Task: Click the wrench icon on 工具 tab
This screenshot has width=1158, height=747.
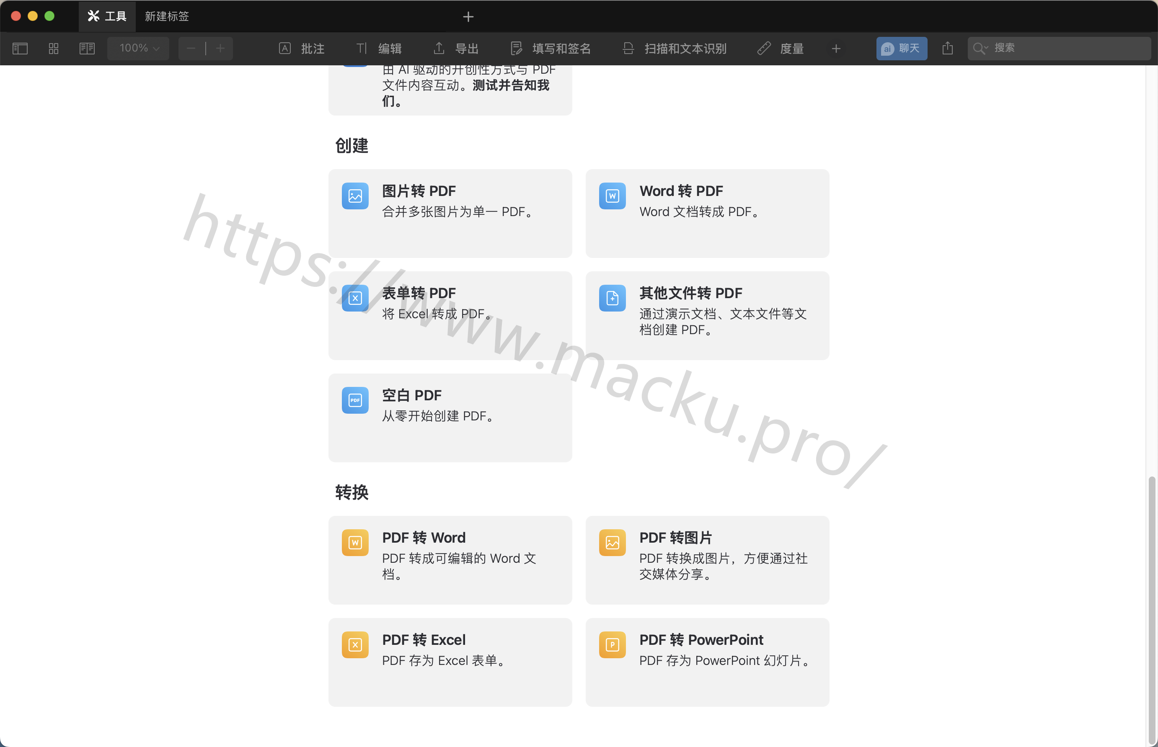Action: click(x=93, y=16)
